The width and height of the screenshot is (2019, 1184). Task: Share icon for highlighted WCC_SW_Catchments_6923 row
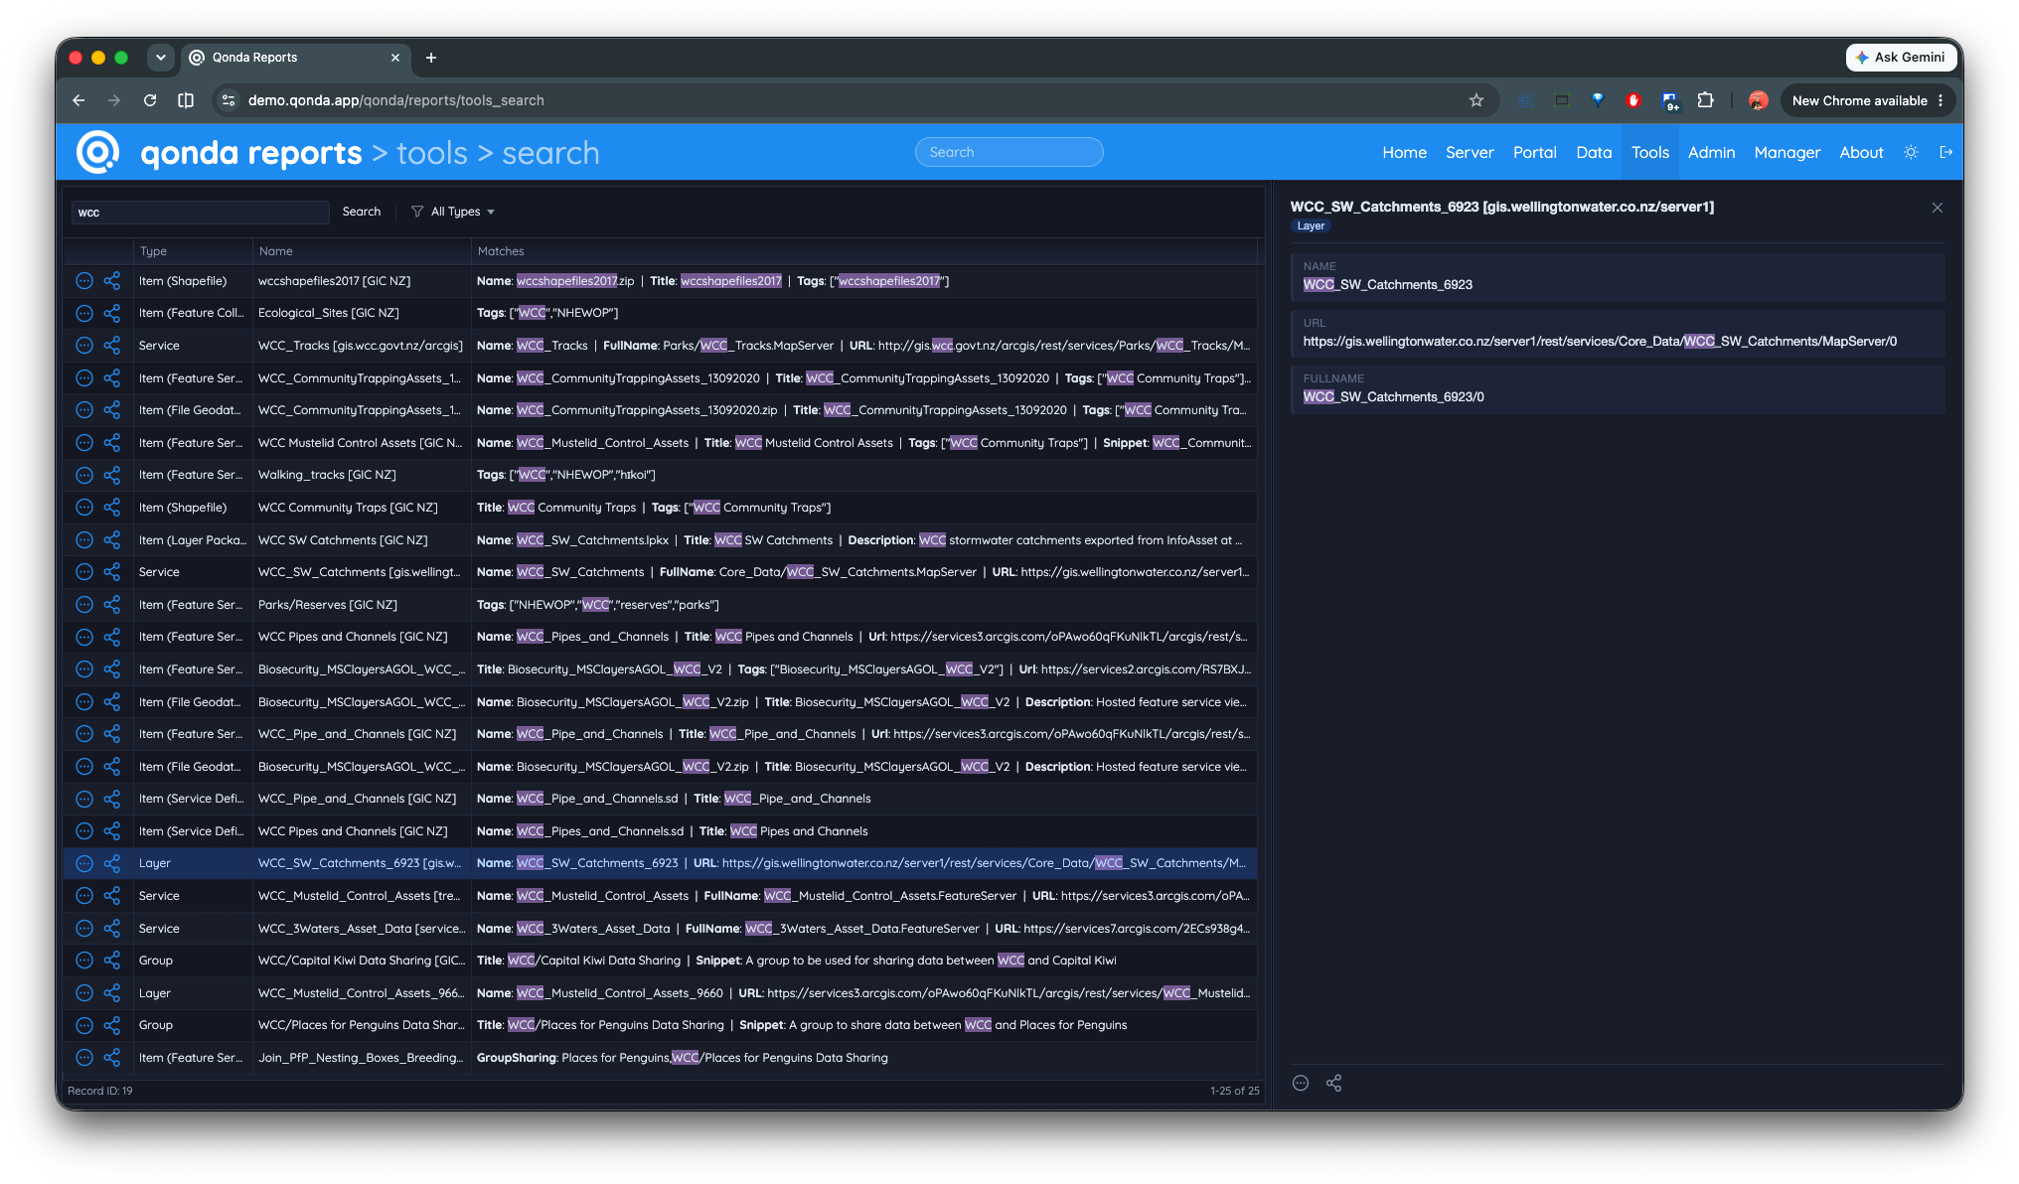pos(112,863)
